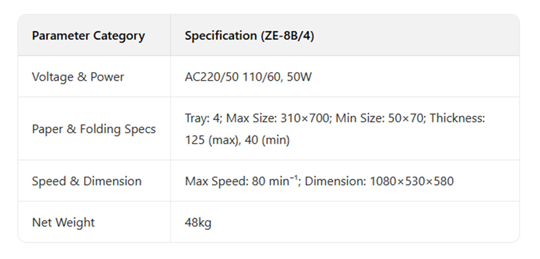Select the Speed & Dimension row label
The image size is (540, 259).
(86, 181)
